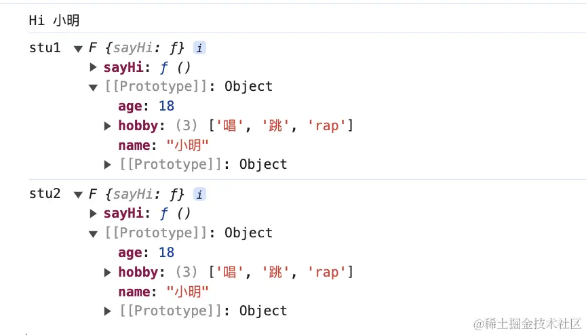Click the 'Hi 小明' console log line
The image size is (586, 335).
point(54,20)
